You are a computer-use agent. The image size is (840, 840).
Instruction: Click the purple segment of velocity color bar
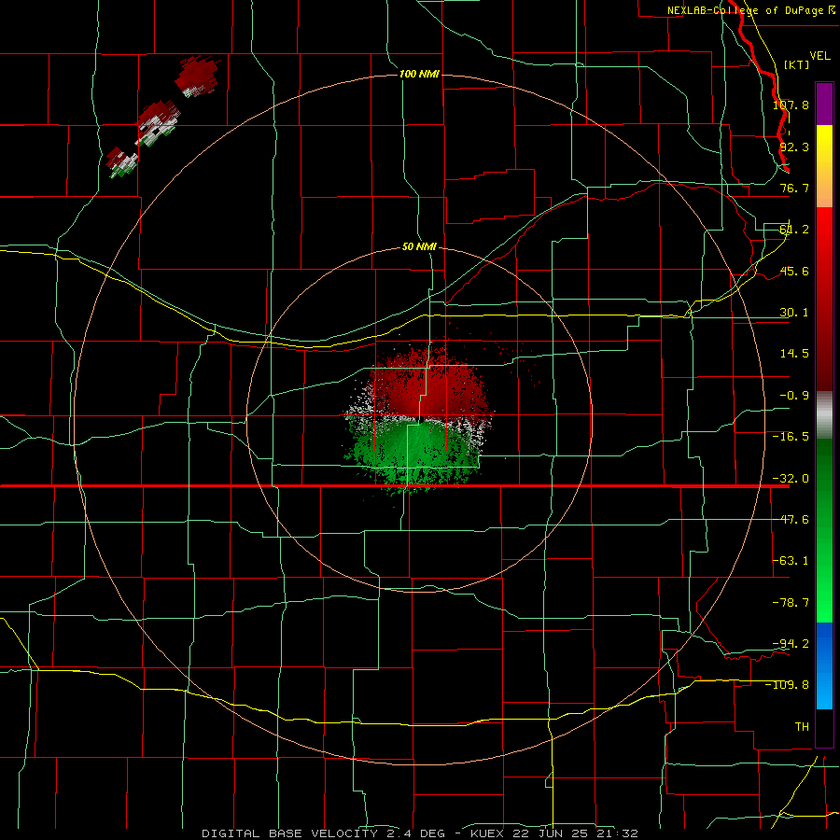point(824,104)
